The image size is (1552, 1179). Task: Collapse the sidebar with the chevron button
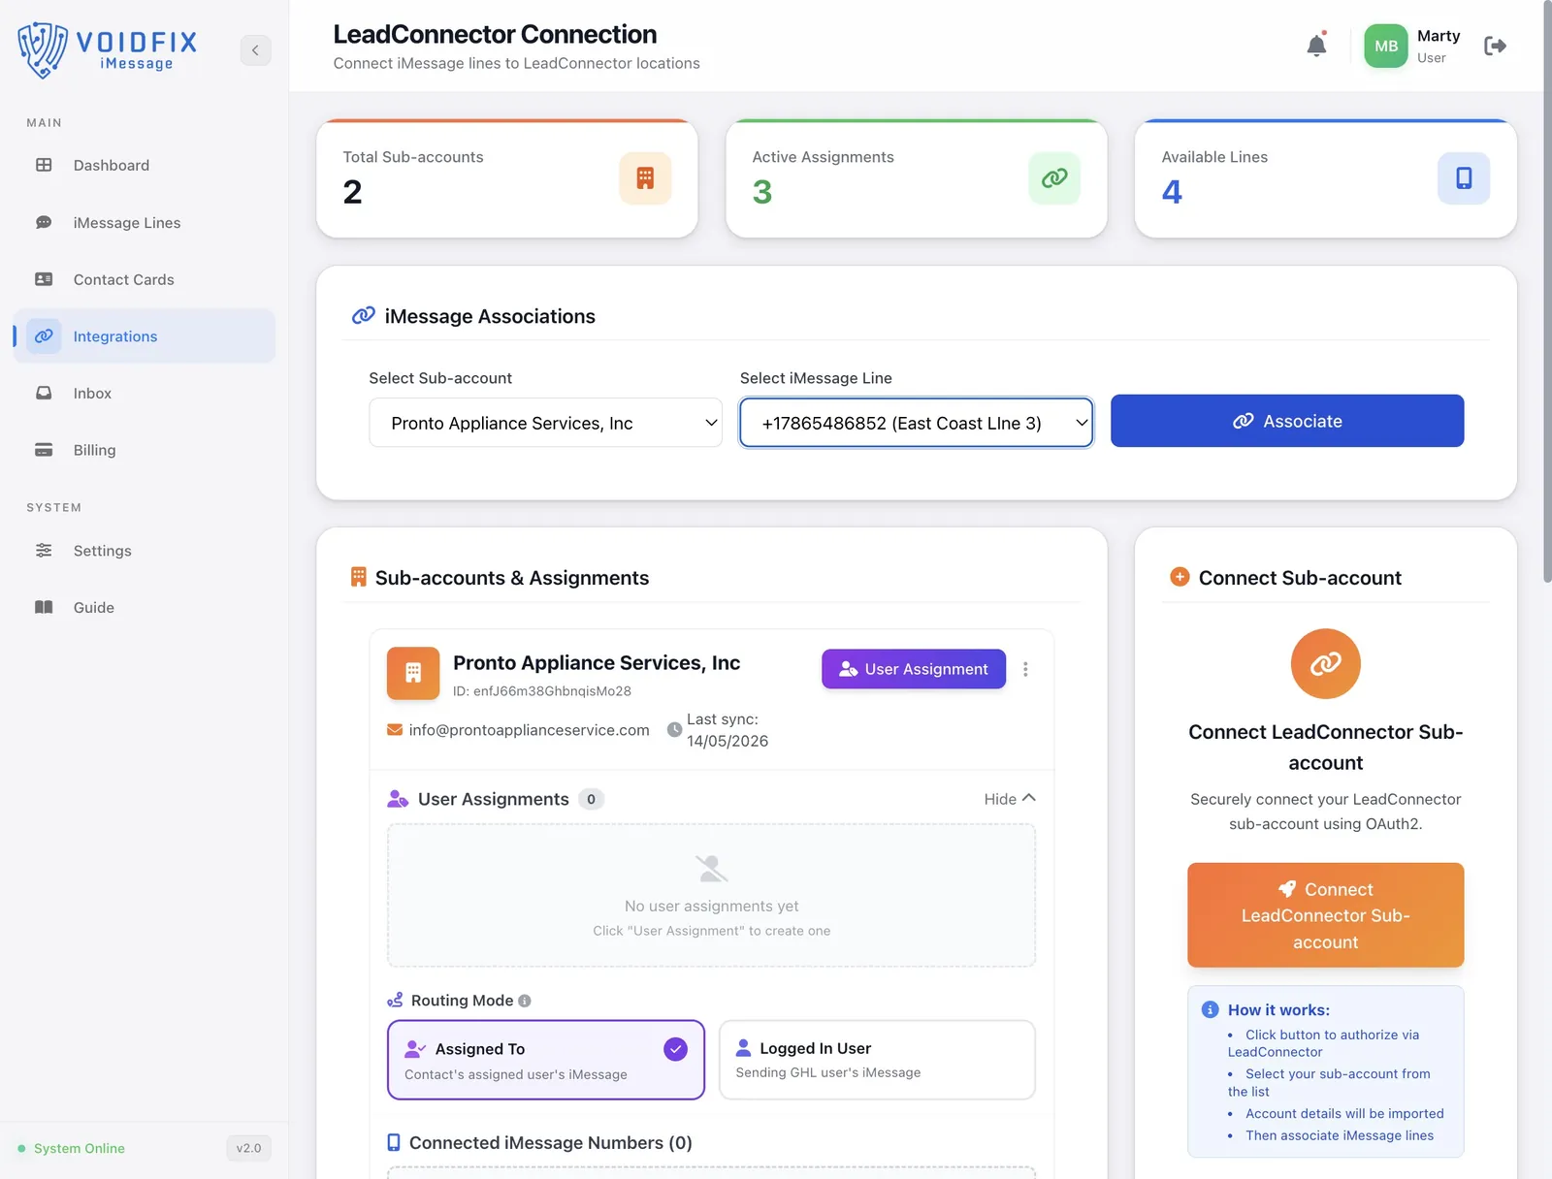[x=255, y=50]
